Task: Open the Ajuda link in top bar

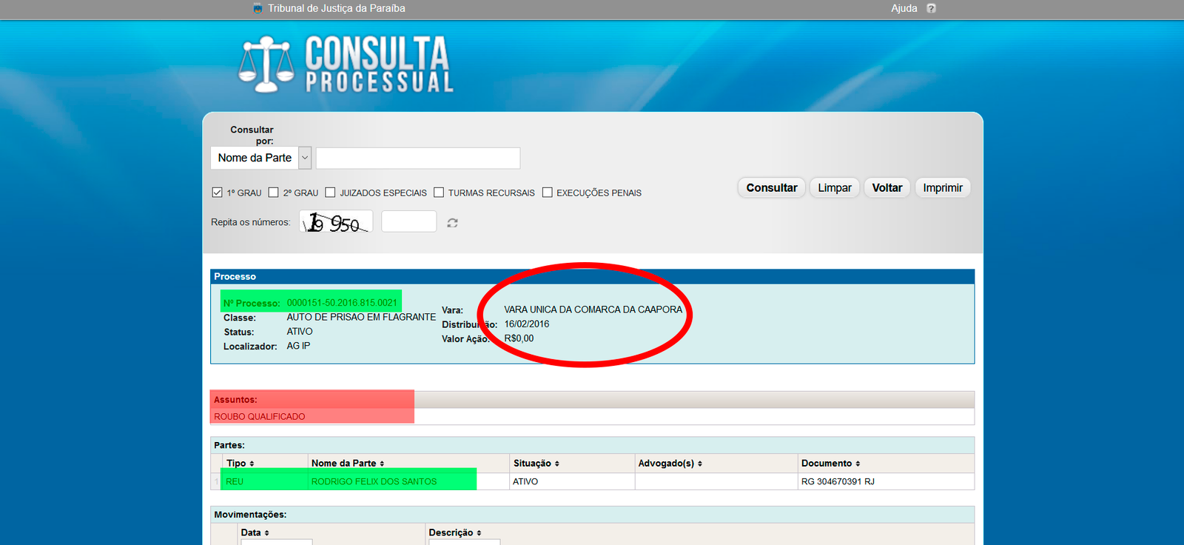Action: [x=904, y=8]
